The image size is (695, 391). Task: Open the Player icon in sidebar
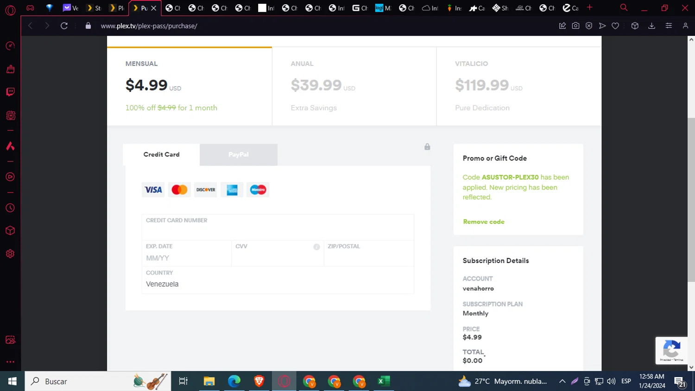click(x=10, y=177)
